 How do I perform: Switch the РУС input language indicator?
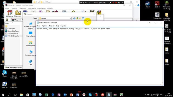tap(161, 95)
